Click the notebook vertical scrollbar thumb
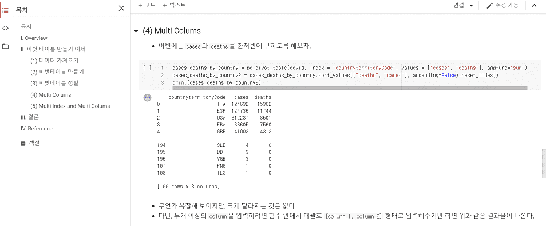The image size is (546, 226). pyautogui.click(x=544, y=164)
